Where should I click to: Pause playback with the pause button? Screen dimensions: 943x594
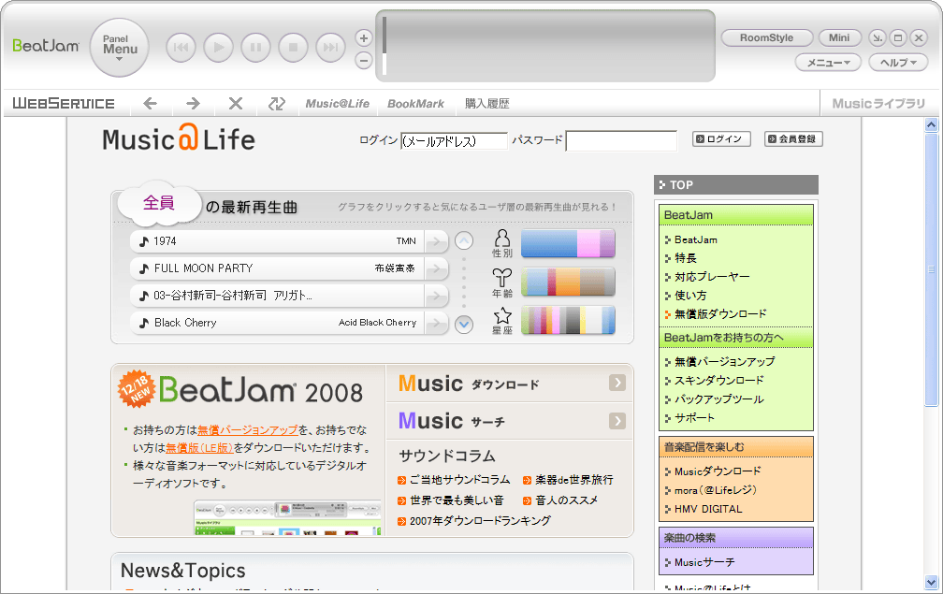[x=255, y=48]
